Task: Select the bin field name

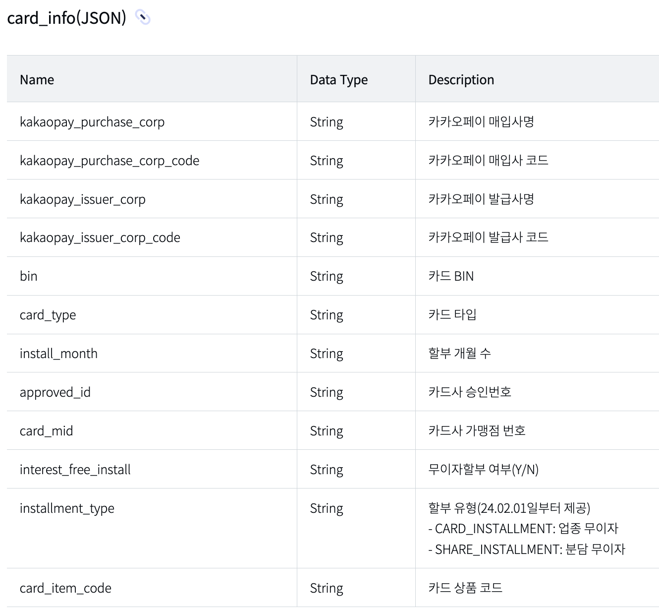Action: click(x=29, y=276)
